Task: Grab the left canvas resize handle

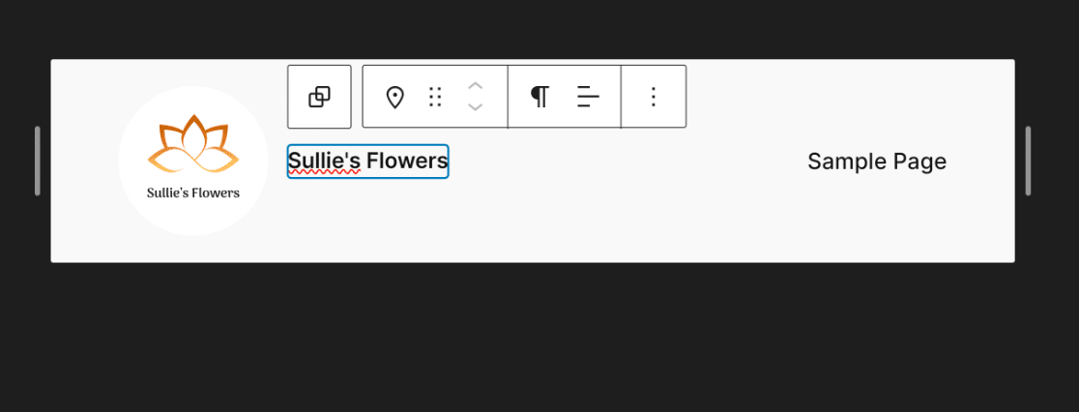Action: pos(38,161)
